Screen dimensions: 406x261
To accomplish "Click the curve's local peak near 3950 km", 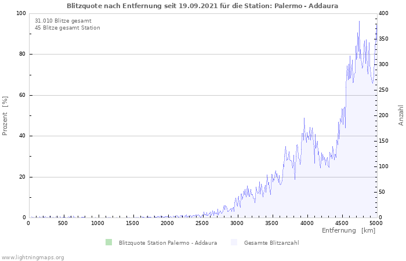I will pos(304,118).
